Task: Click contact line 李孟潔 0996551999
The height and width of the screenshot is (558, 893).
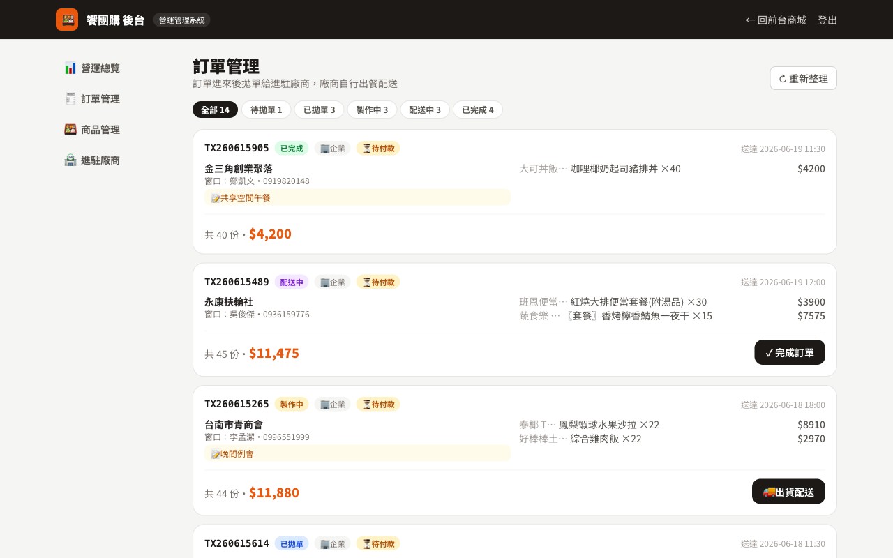Action: 257,437
